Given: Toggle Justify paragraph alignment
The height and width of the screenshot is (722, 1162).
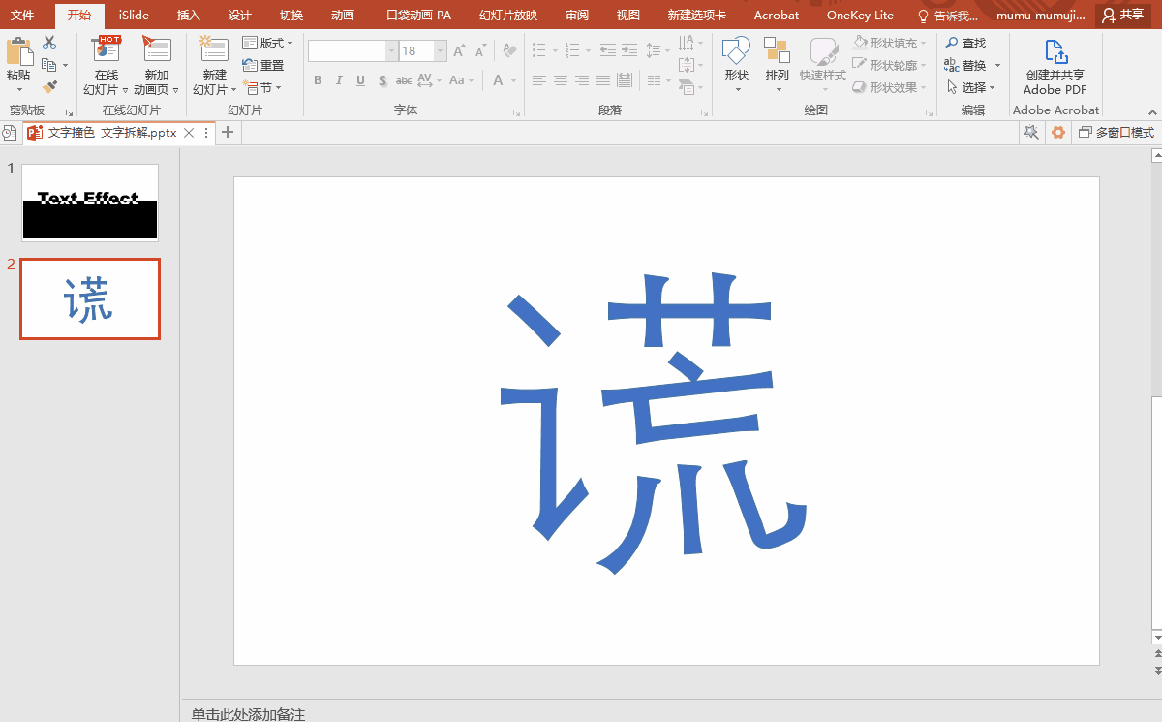Looking at the screenshot, I should coord(603,80).
